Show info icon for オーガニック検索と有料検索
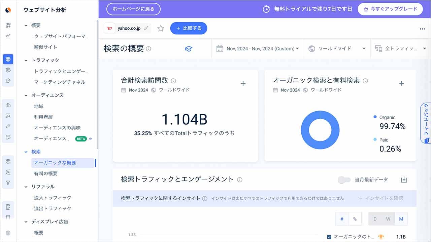431x242 pixels. (365, 81)
